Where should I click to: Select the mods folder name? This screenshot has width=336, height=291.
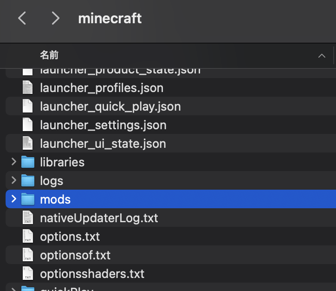[55, 199]
